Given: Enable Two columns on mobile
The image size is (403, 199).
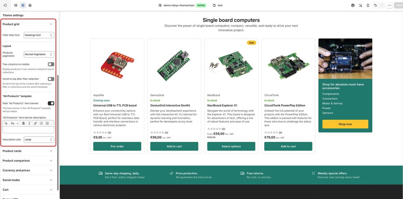Looking at the screenshot, I should [51, 64].
